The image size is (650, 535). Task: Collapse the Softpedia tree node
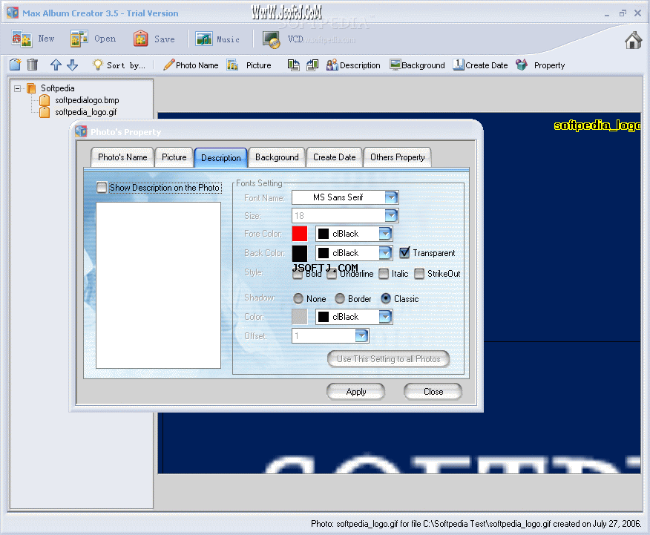click(x=17, y=88)
